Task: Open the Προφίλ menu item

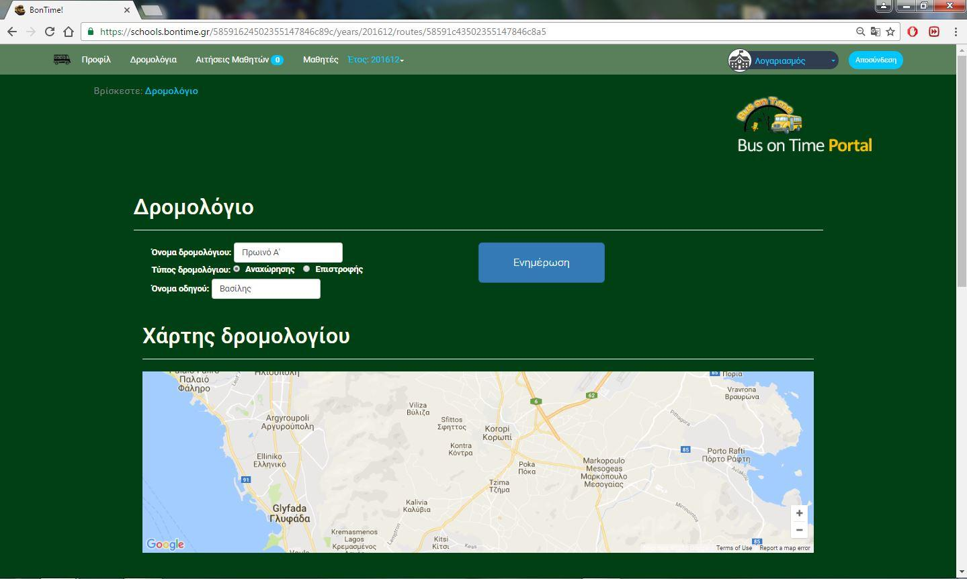Action: click(96, 60)
